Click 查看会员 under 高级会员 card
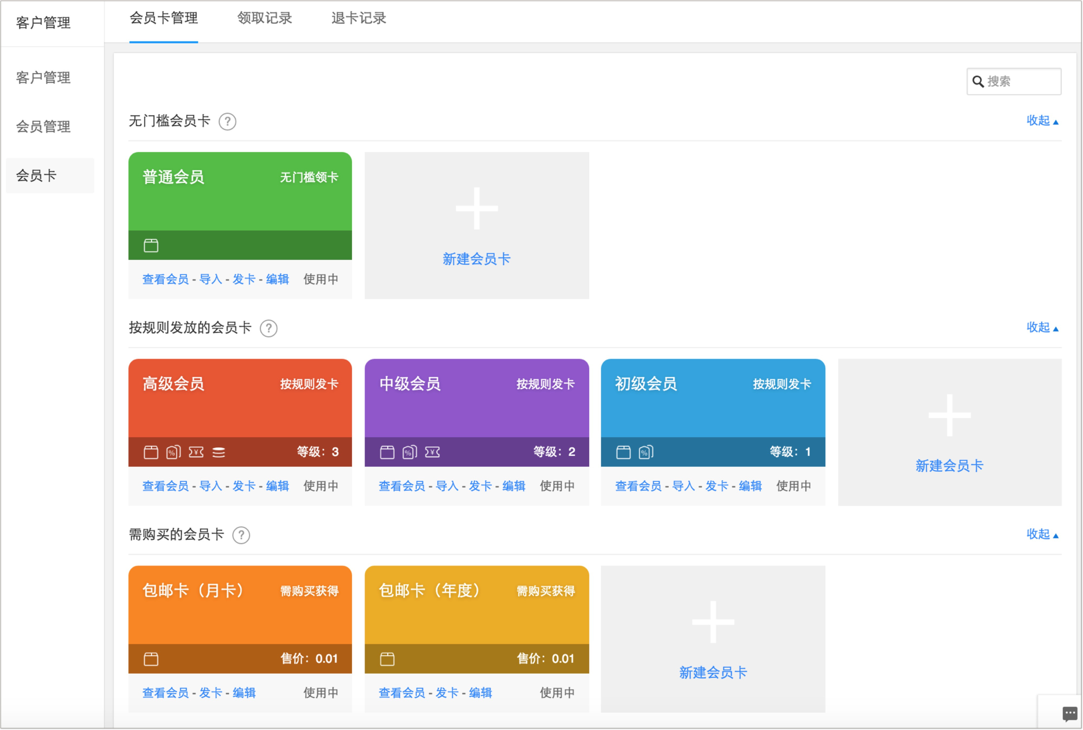This screenshot has width=1083, height=730. [x=165, y=486]
